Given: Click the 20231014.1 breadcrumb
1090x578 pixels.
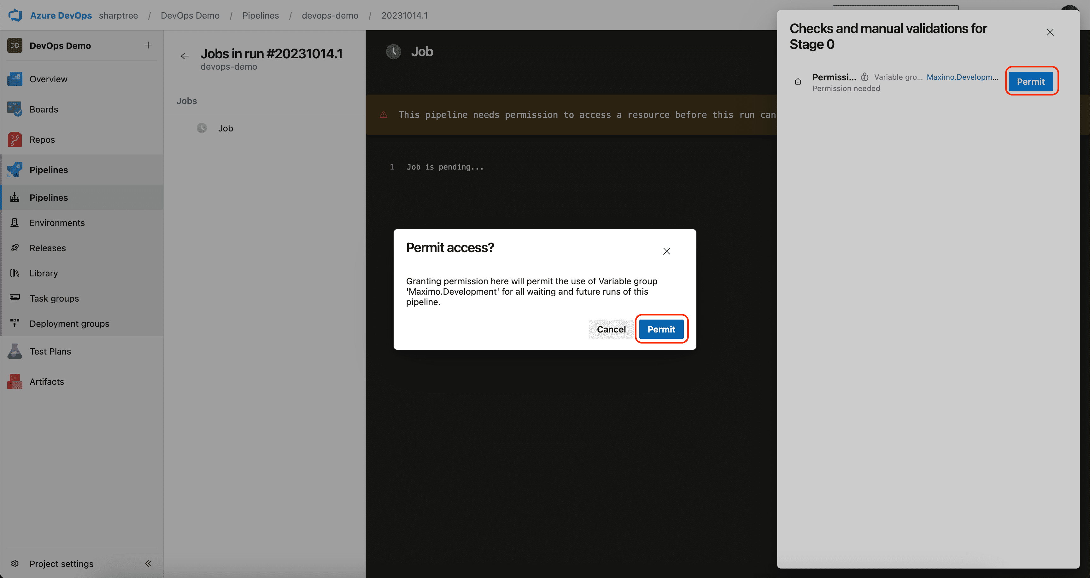Looking at the screenshot, I should click(405, 15).
